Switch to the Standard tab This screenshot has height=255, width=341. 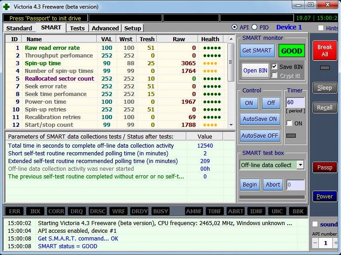click(x=19, y=29)
